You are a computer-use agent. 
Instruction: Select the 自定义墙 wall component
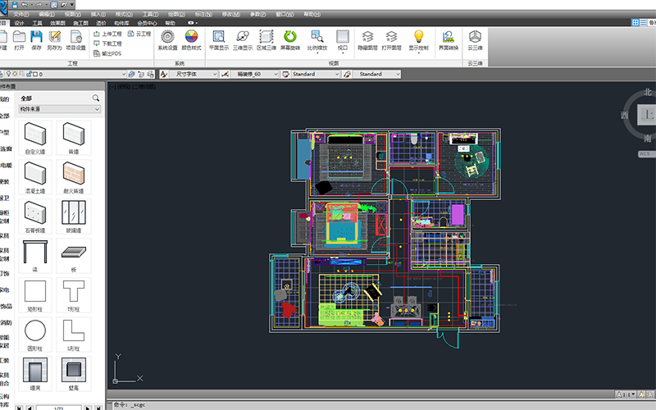35,138
